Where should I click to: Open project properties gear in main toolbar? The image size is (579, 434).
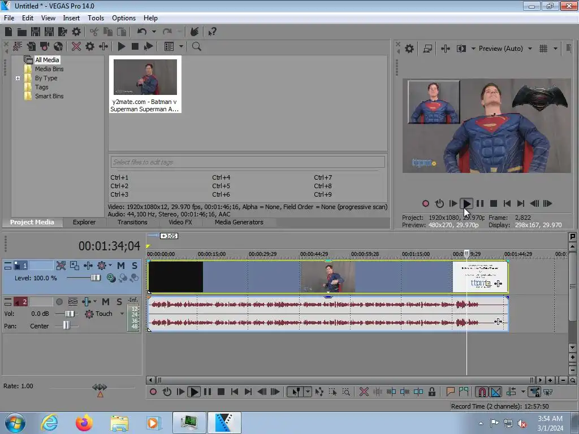coord(76,32)
